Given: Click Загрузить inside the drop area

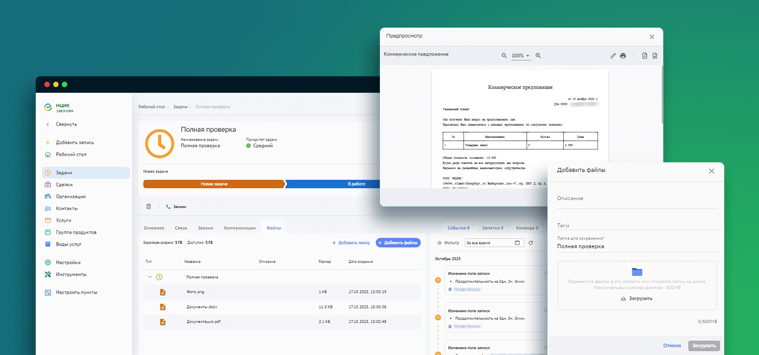Looking at the screenshot, I should pyautogui.click(x=636, y=299).
